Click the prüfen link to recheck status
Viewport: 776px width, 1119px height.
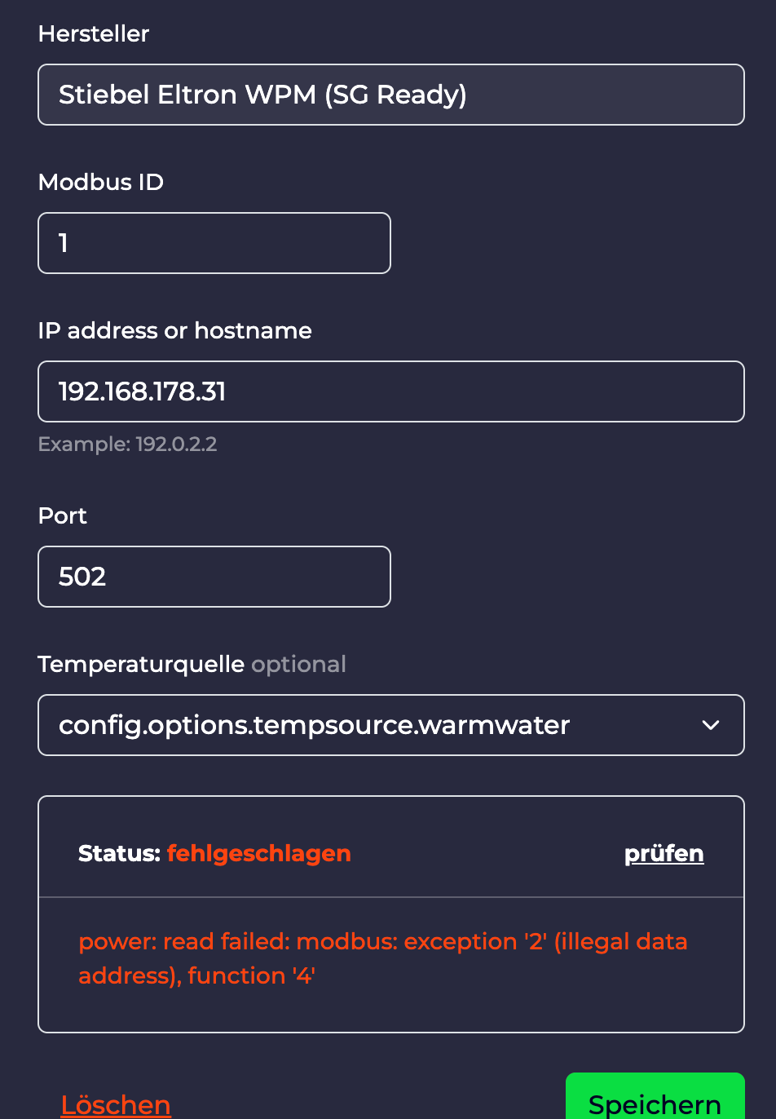[664, 853]
